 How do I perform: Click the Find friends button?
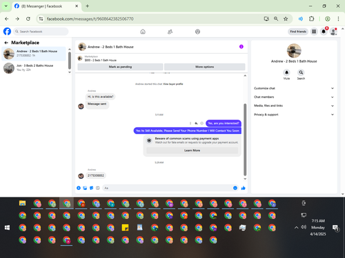(298, 32)
